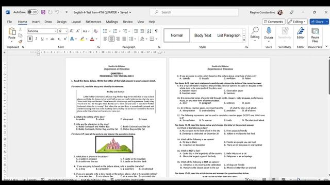The height and width of the screenshot is (185, 330).
Task: Click the castle picture in document
Action: 114,144
